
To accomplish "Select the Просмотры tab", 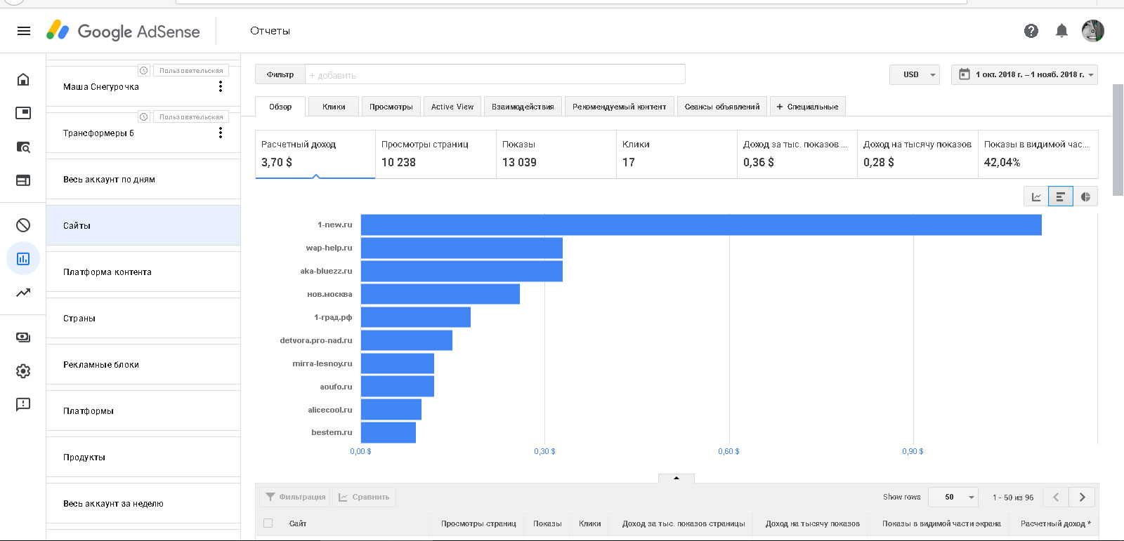I will pos(391,107).
